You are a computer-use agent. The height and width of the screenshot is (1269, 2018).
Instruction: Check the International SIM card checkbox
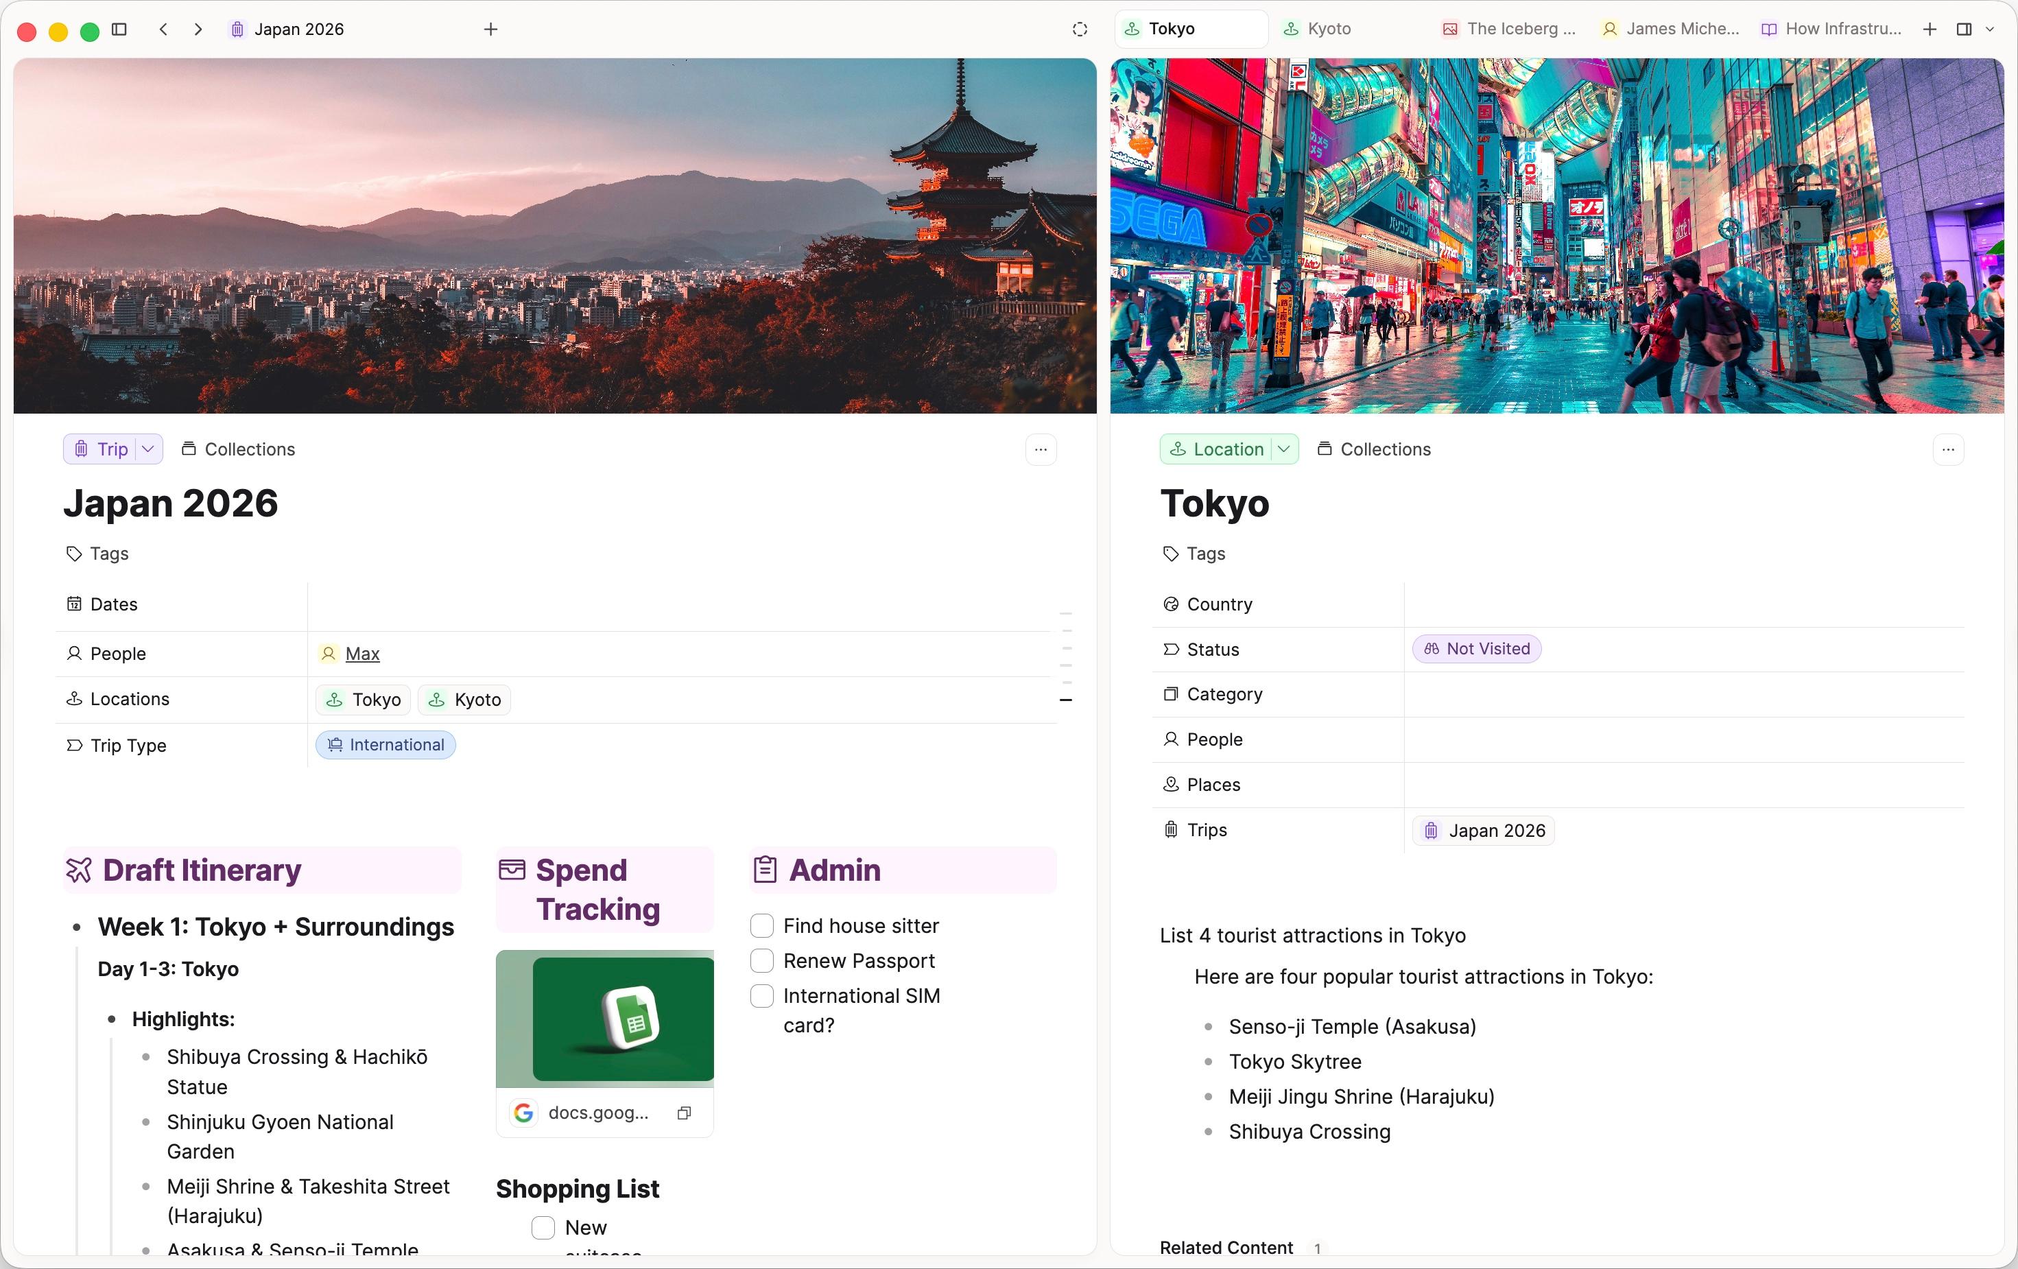[x=762, y=996]
